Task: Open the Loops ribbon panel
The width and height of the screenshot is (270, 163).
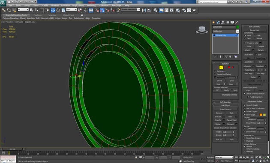Action: [65, 18]
